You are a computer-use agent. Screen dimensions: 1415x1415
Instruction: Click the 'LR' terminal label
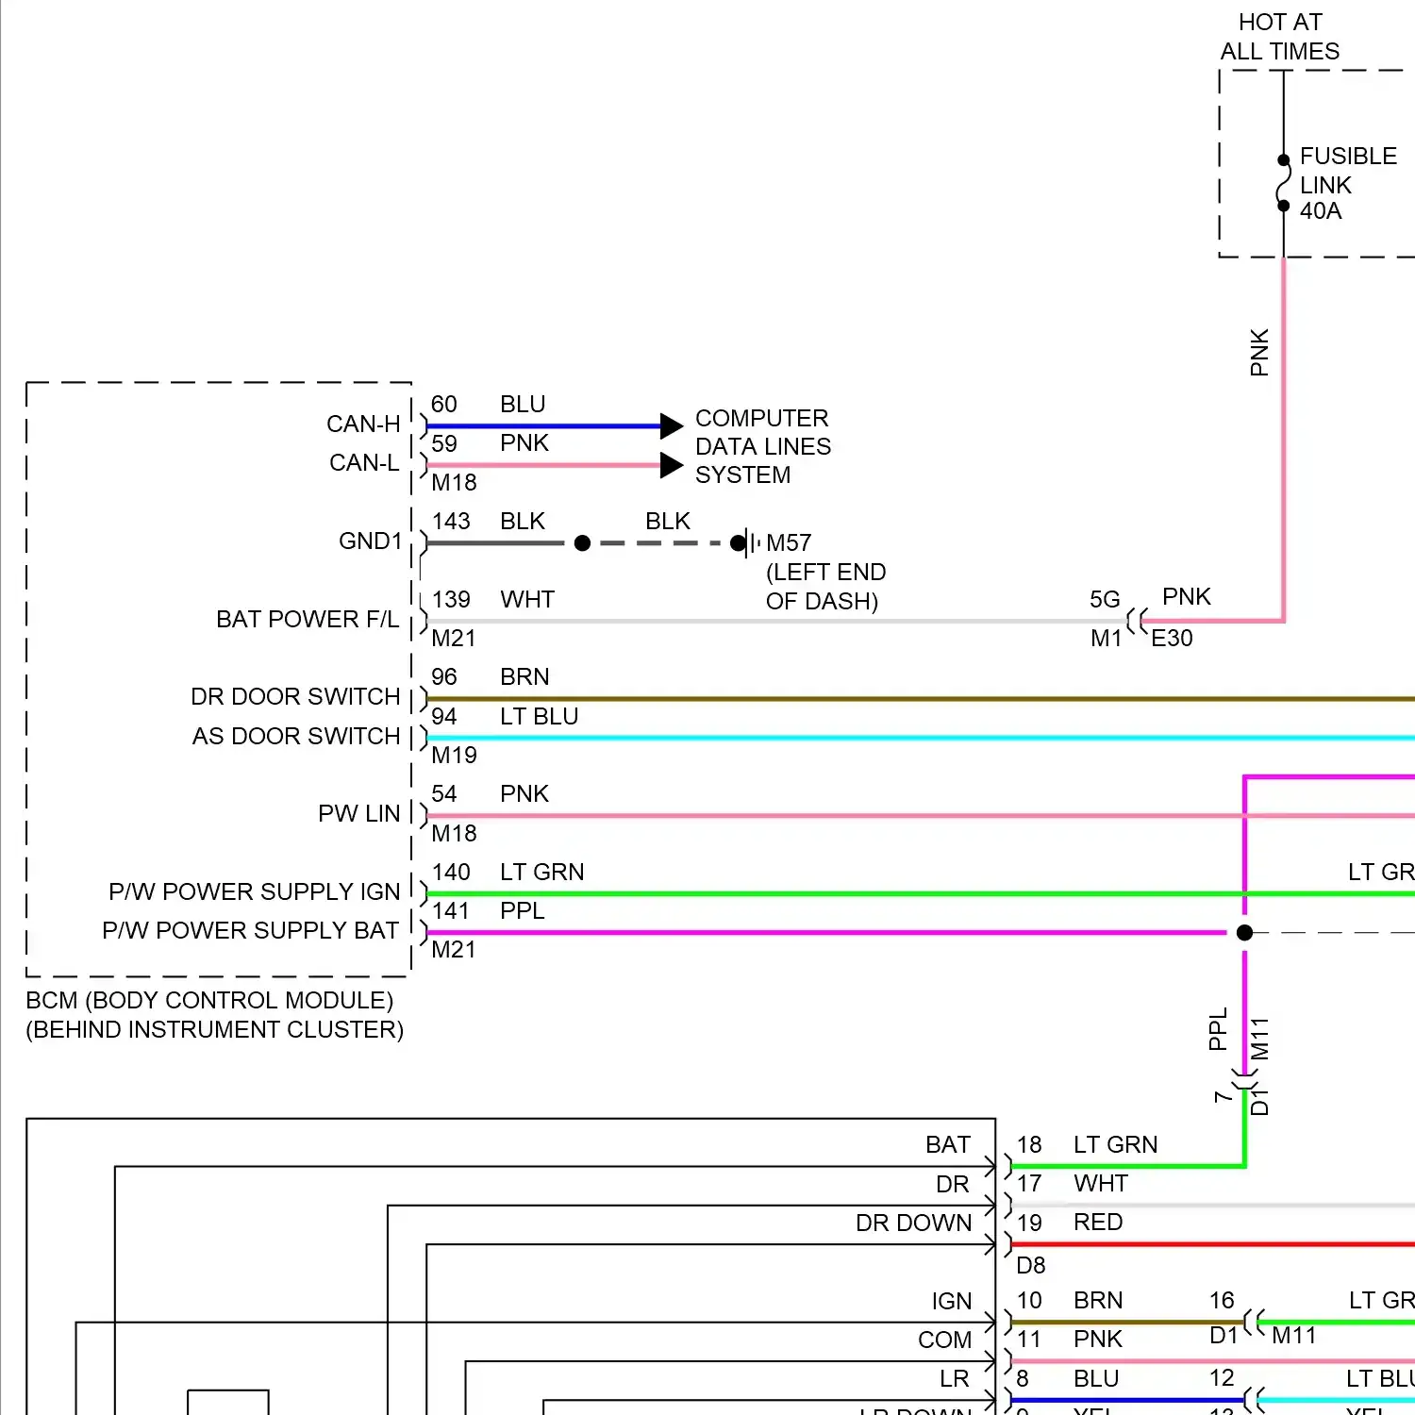click(955, 1379)
